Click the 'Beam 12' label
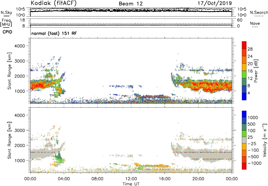Image resolution: width=268 pixels, height=186 pixels. (131, 4)
